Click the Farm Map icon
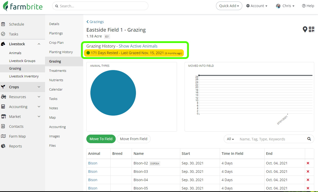The width and height of the screenshot is (318, 192). coord(3,136)
